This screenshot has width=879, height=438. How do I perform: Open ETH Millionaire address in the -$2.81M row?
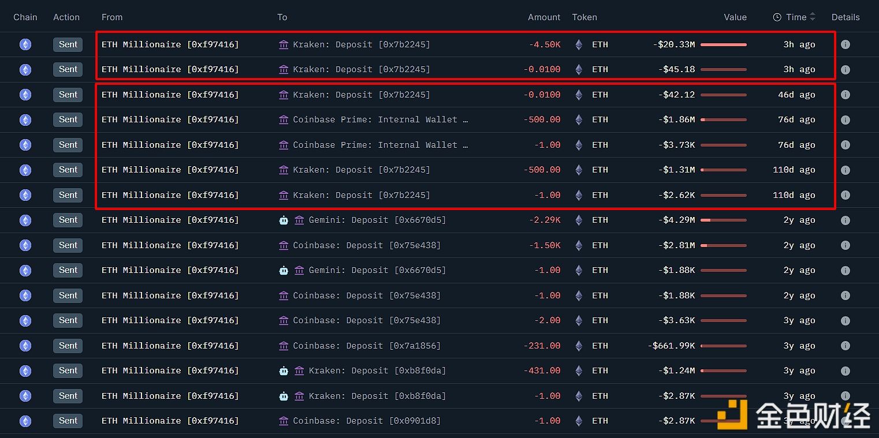(170, 245)
